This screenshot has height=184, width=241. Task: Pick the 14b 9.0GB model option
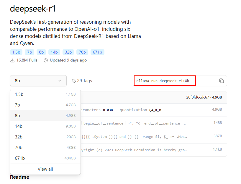pos(45,126)
